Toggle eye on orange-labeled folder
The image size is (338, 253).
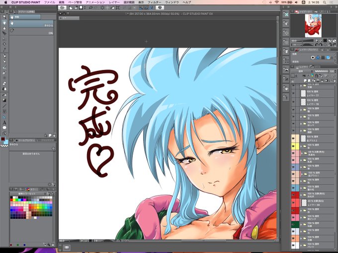coord(293,238)
